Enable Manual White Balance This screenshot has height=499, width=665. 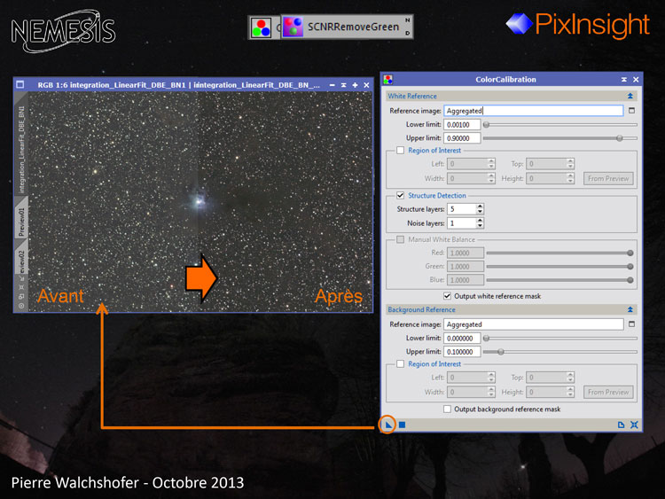click(401, 239)
